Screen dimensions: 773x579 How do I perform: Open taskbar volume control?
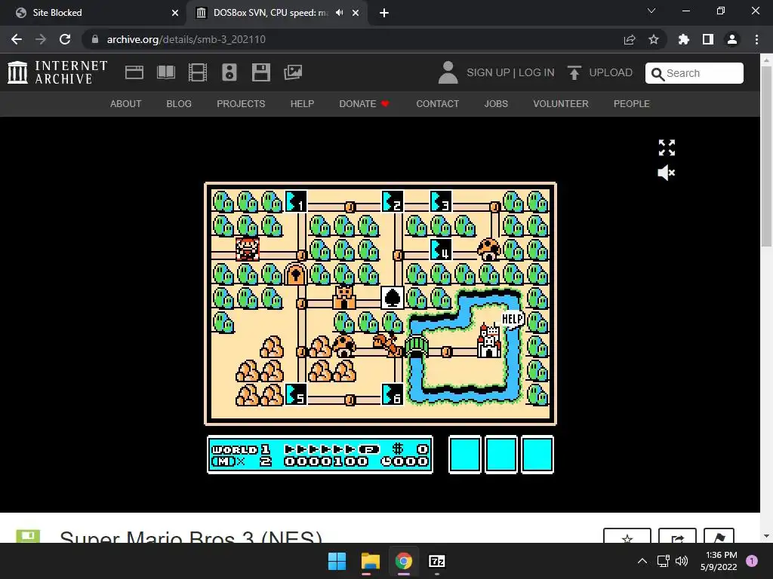pyautogui.click(x=682, y=561)
